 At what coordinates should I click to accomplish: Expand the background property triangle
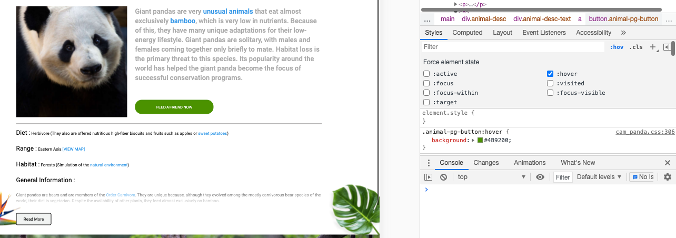(473, 140)
